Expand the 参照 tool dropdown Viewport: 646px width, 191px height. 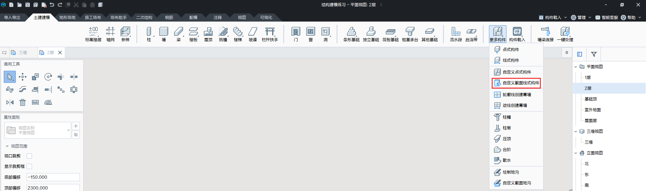125,34
